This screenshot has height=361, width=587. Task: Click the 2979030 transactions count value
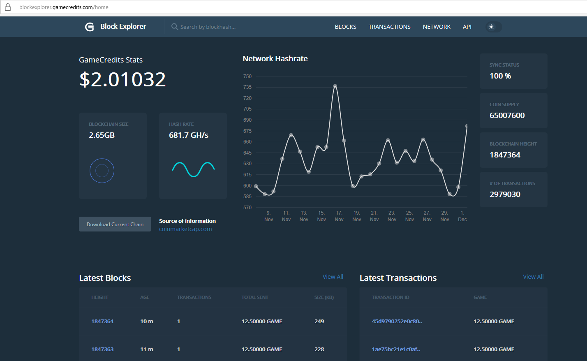(x=505, y=194)
